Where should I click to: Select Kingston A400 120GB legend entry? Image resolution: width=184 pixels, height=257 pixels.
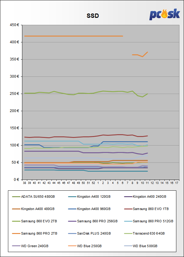click(89, 197)
